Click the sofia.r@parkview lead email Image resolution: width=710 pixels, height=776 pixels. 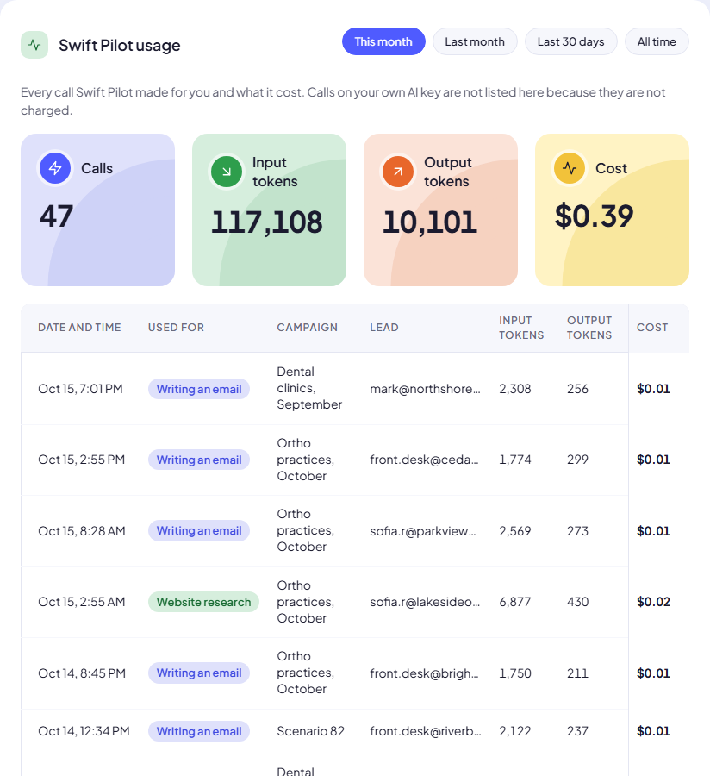pos(423,531)
